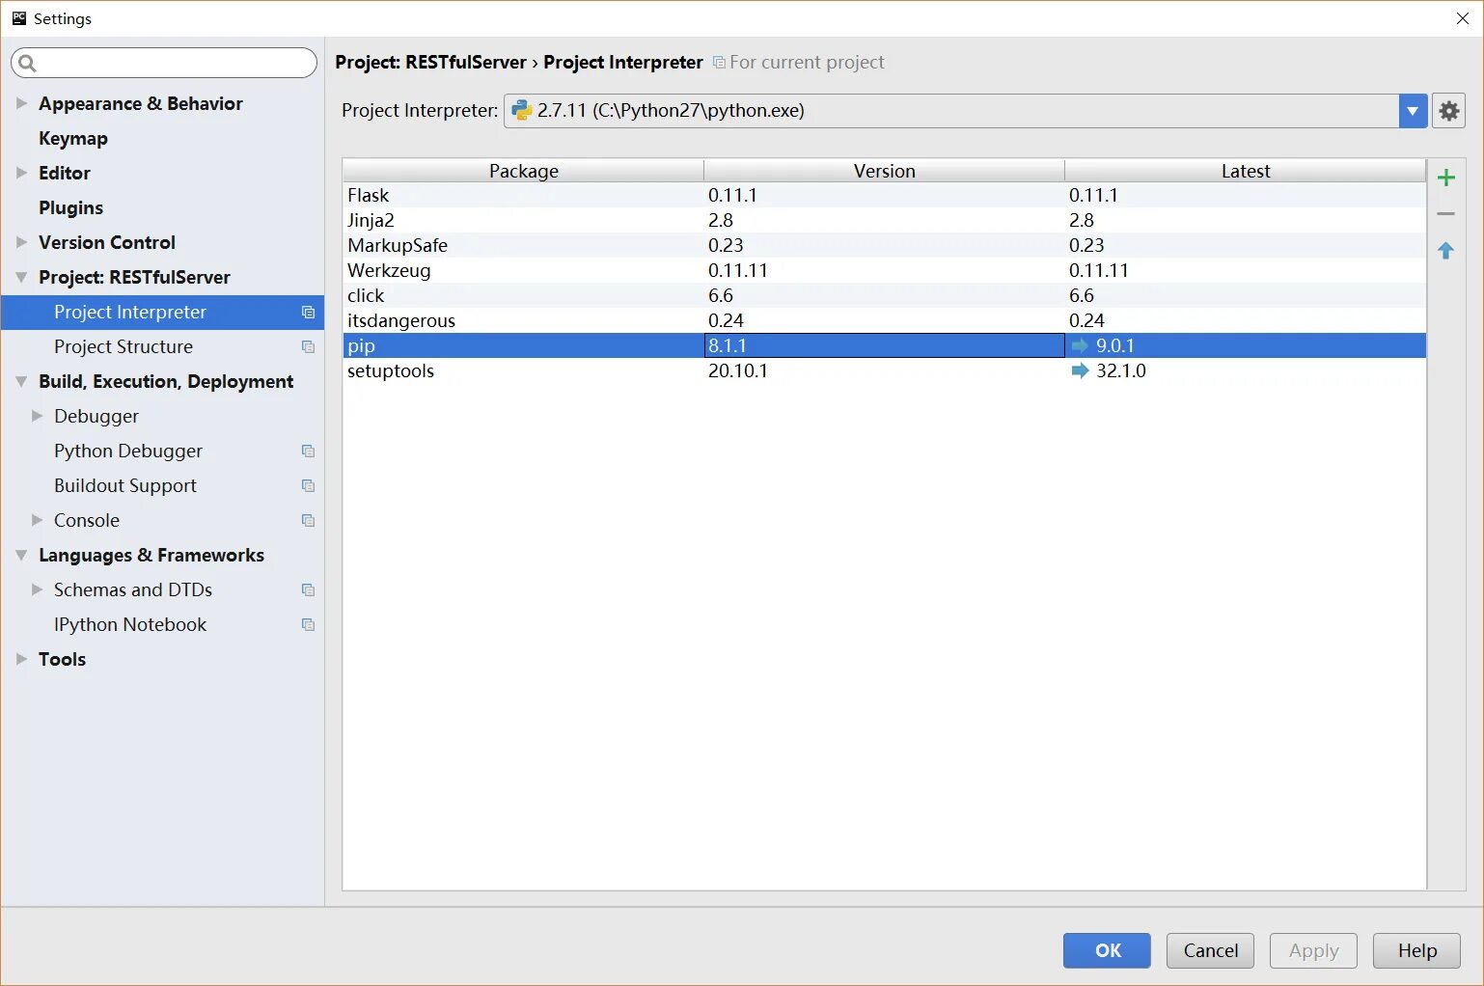
Task: Expand the Debugger node
Action: [x=37, y=416]
